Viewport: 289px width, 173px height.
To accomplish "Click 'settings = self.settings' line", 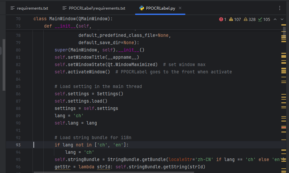I will pyautogui.click(x=86, y=108).
